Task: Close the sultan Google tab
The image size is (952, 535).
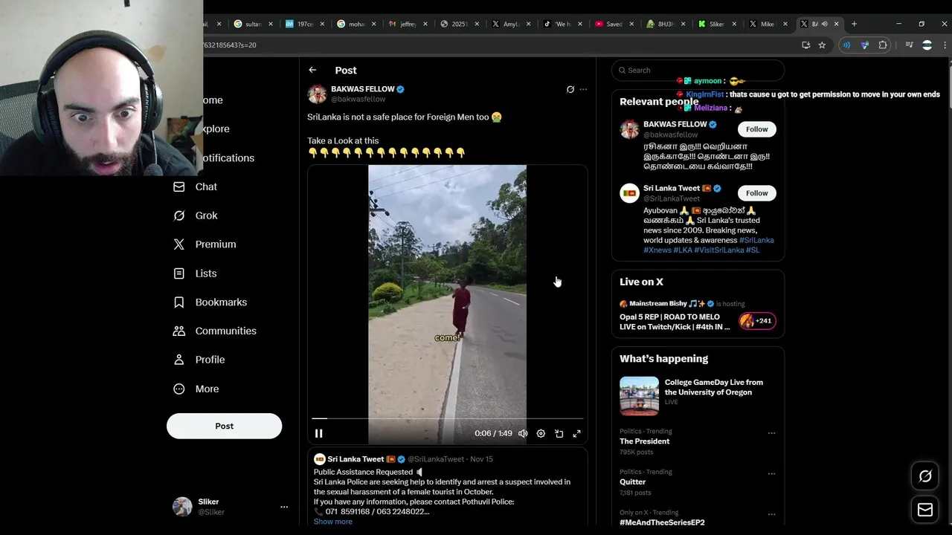Action: coord(271,24)
